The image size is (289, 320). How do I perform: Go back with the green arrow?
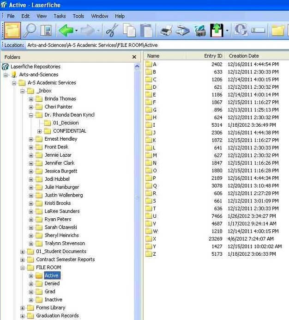(x=66, y=31)
